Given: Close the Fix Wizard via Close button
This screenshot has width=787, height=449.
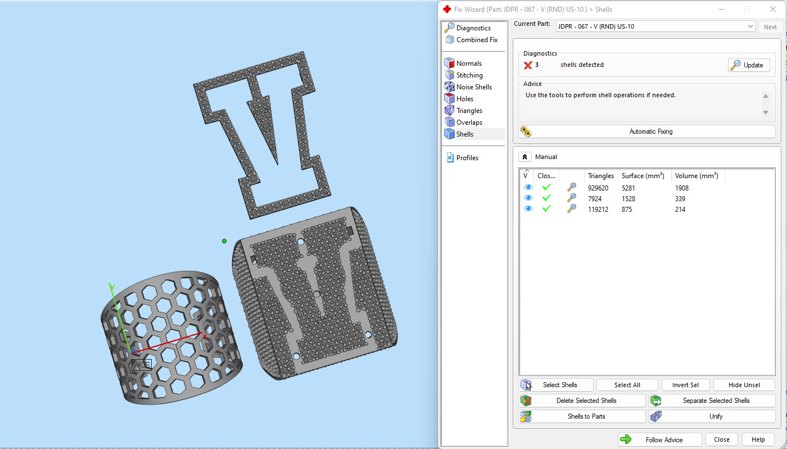Looking at the screenshot, I should click(x=722, y=439).
